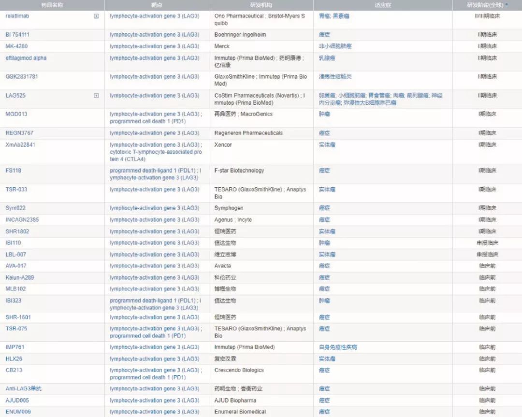Click the 乳腺癌 indication link
This screenshot has height=417, width=522.
tap(327, 58)
